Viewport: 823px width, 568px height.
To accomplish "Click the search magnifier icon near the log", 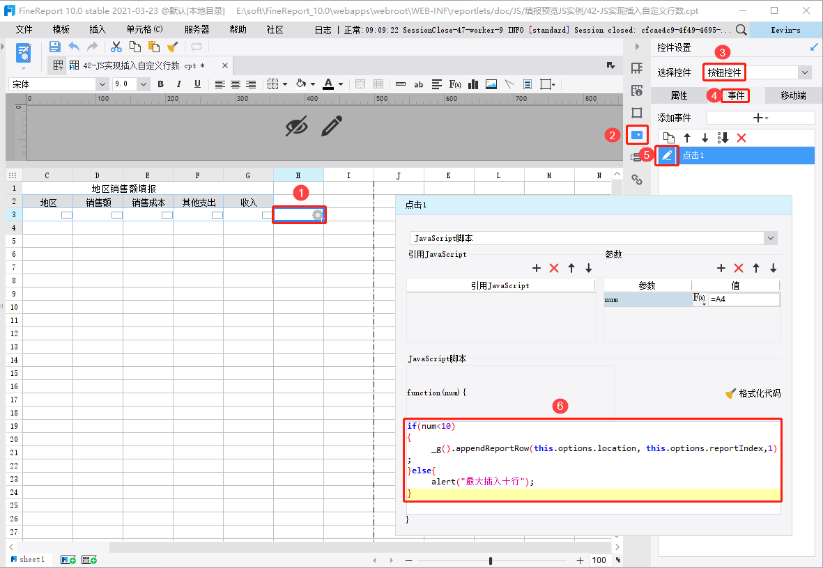I will coord(741,30).
